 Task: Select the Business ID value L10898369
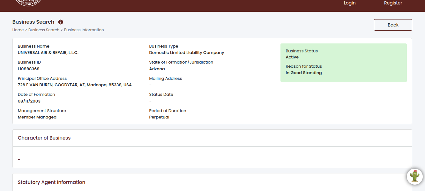29,69
